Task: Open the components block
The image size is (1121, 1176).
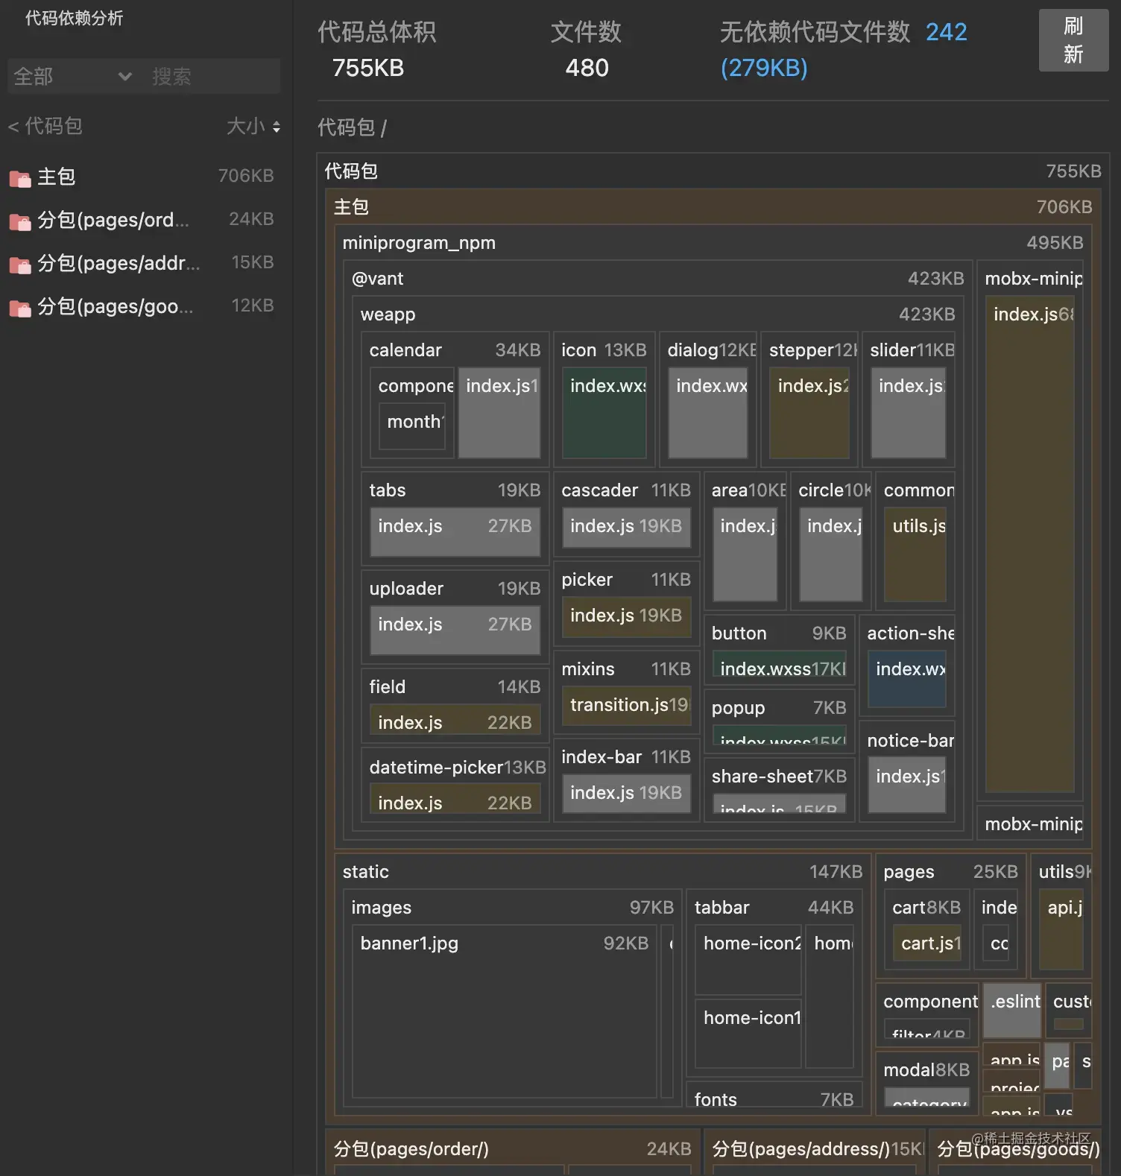Action: (x=927, y=1002)
